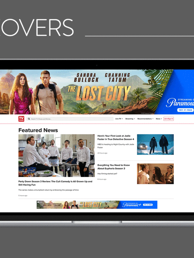The width and height of the screenshot is (194, 258).
Task: Open the Jodie Foster True Detective headline
Action: 116,137
